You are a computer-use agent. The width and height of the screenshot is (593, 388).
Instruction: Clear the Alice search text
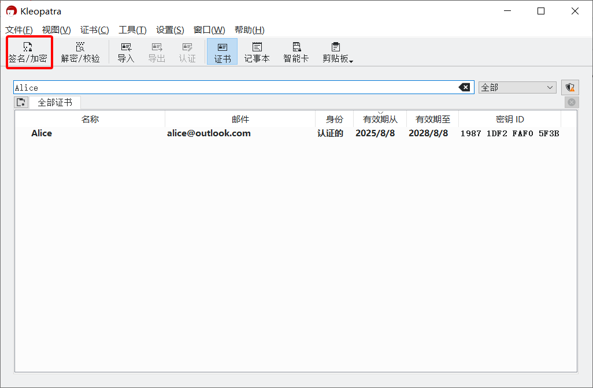(464, 87)
